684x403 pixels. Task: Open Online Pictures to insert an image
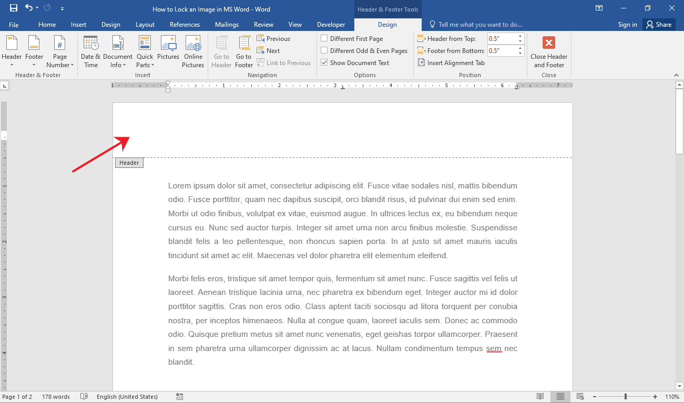193,51
